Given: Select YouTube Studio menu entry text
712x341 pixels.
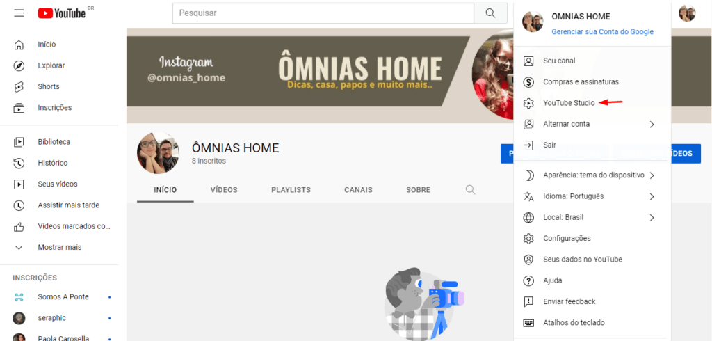Looking at the screenshot, I should (569, 103).
